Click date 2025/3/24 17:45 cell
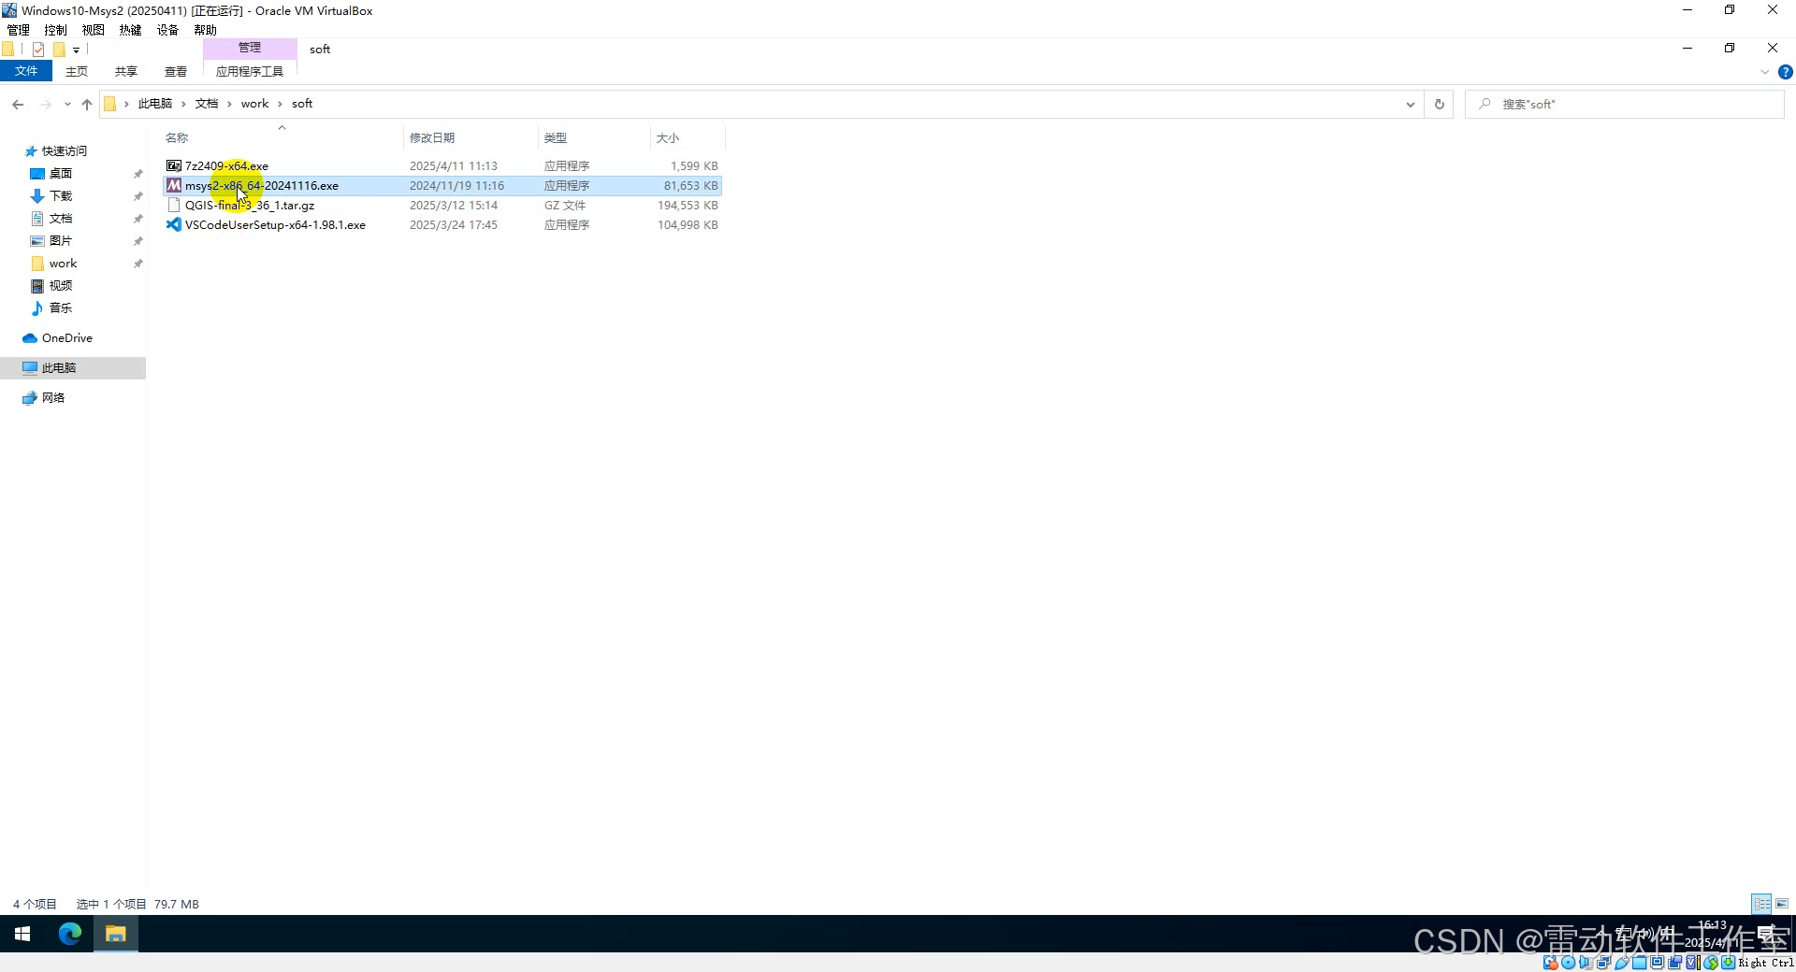 454,225
